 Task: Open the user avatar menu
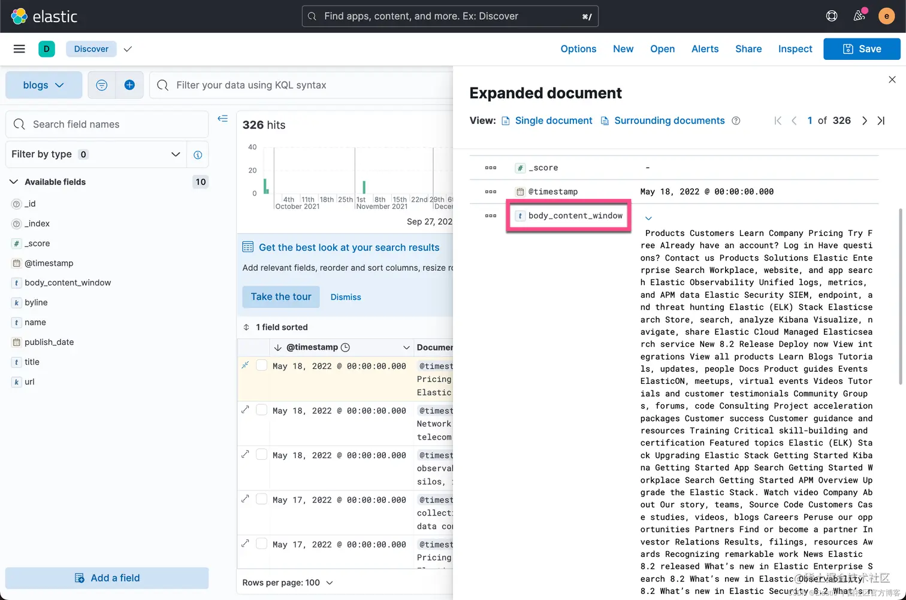coord(886,16)
